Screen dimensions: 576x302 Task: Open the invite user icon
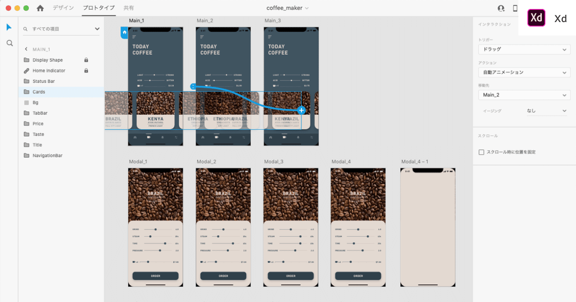(x=501, y=8)
